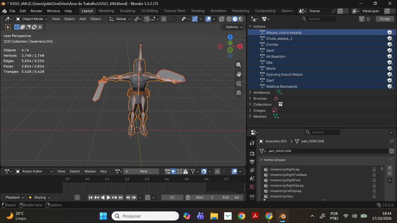Open the View Layer properties tab

click(x=252, y=170)
